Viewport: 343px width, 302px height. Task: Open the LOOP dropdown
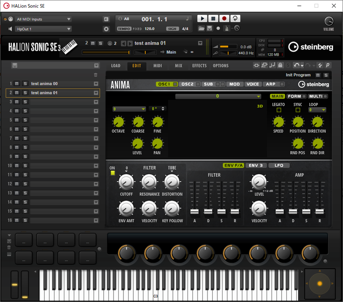coord(317,110)
